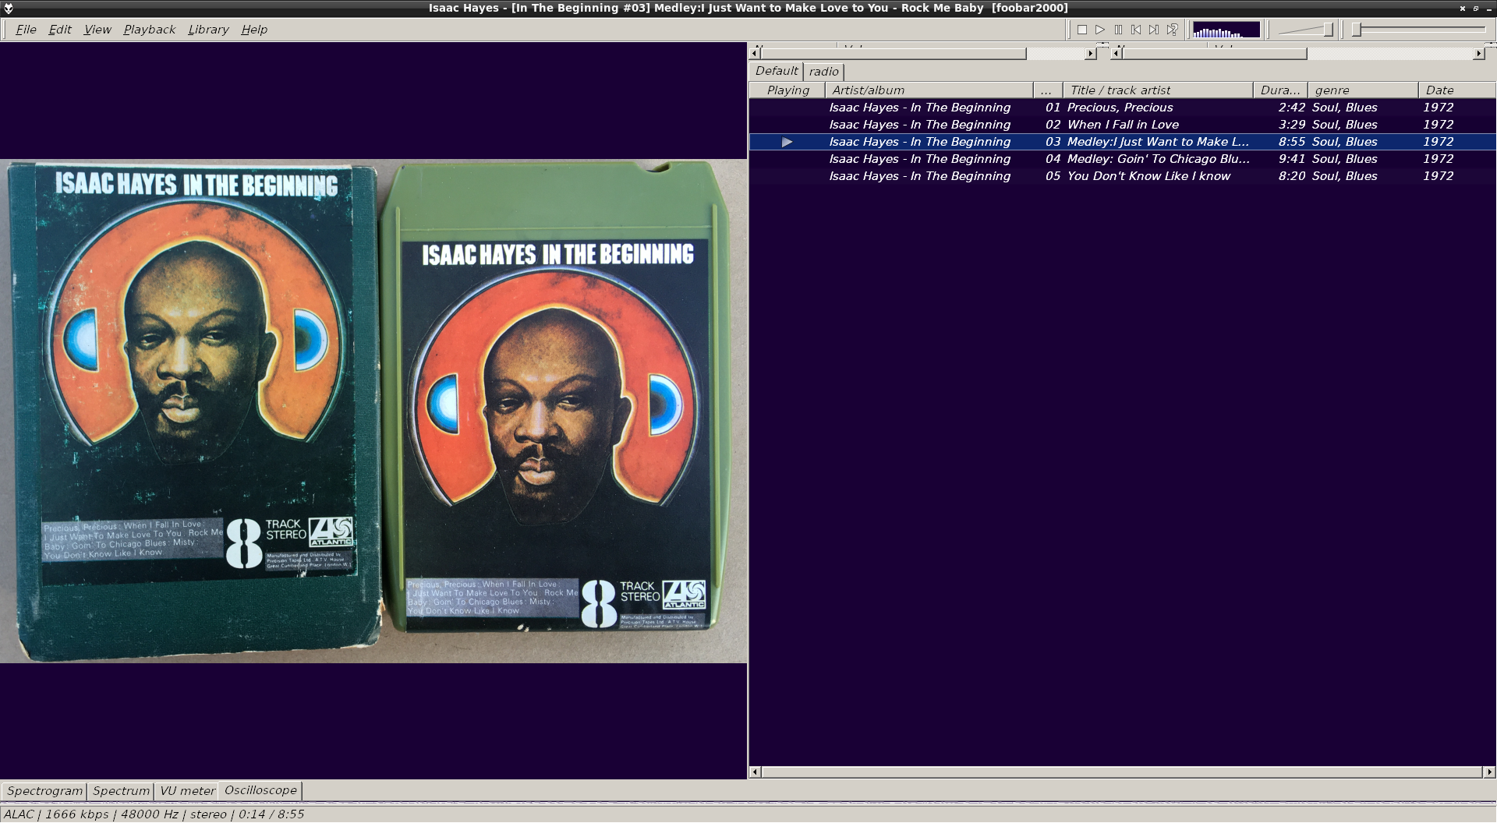Open the Help menu
The height and width of the screenshot is (823, 1497).
[254, 30]
